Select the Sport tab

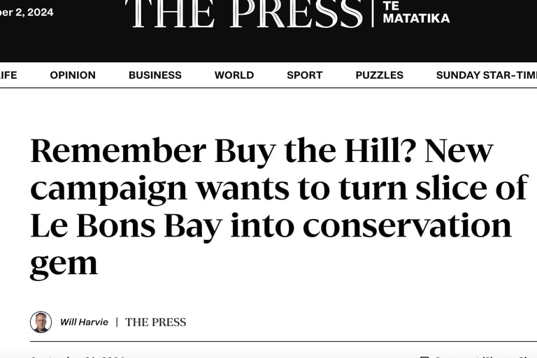(x=304, y=75)
